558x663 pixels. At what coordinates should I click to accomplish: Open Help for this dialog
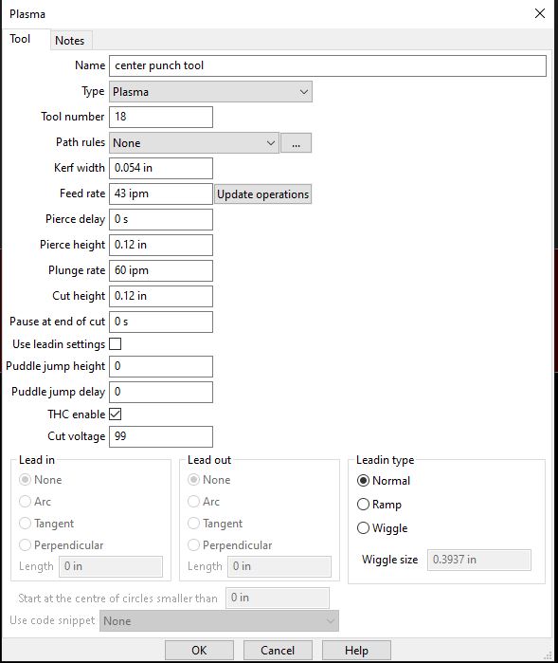click(x=356, y=650)
